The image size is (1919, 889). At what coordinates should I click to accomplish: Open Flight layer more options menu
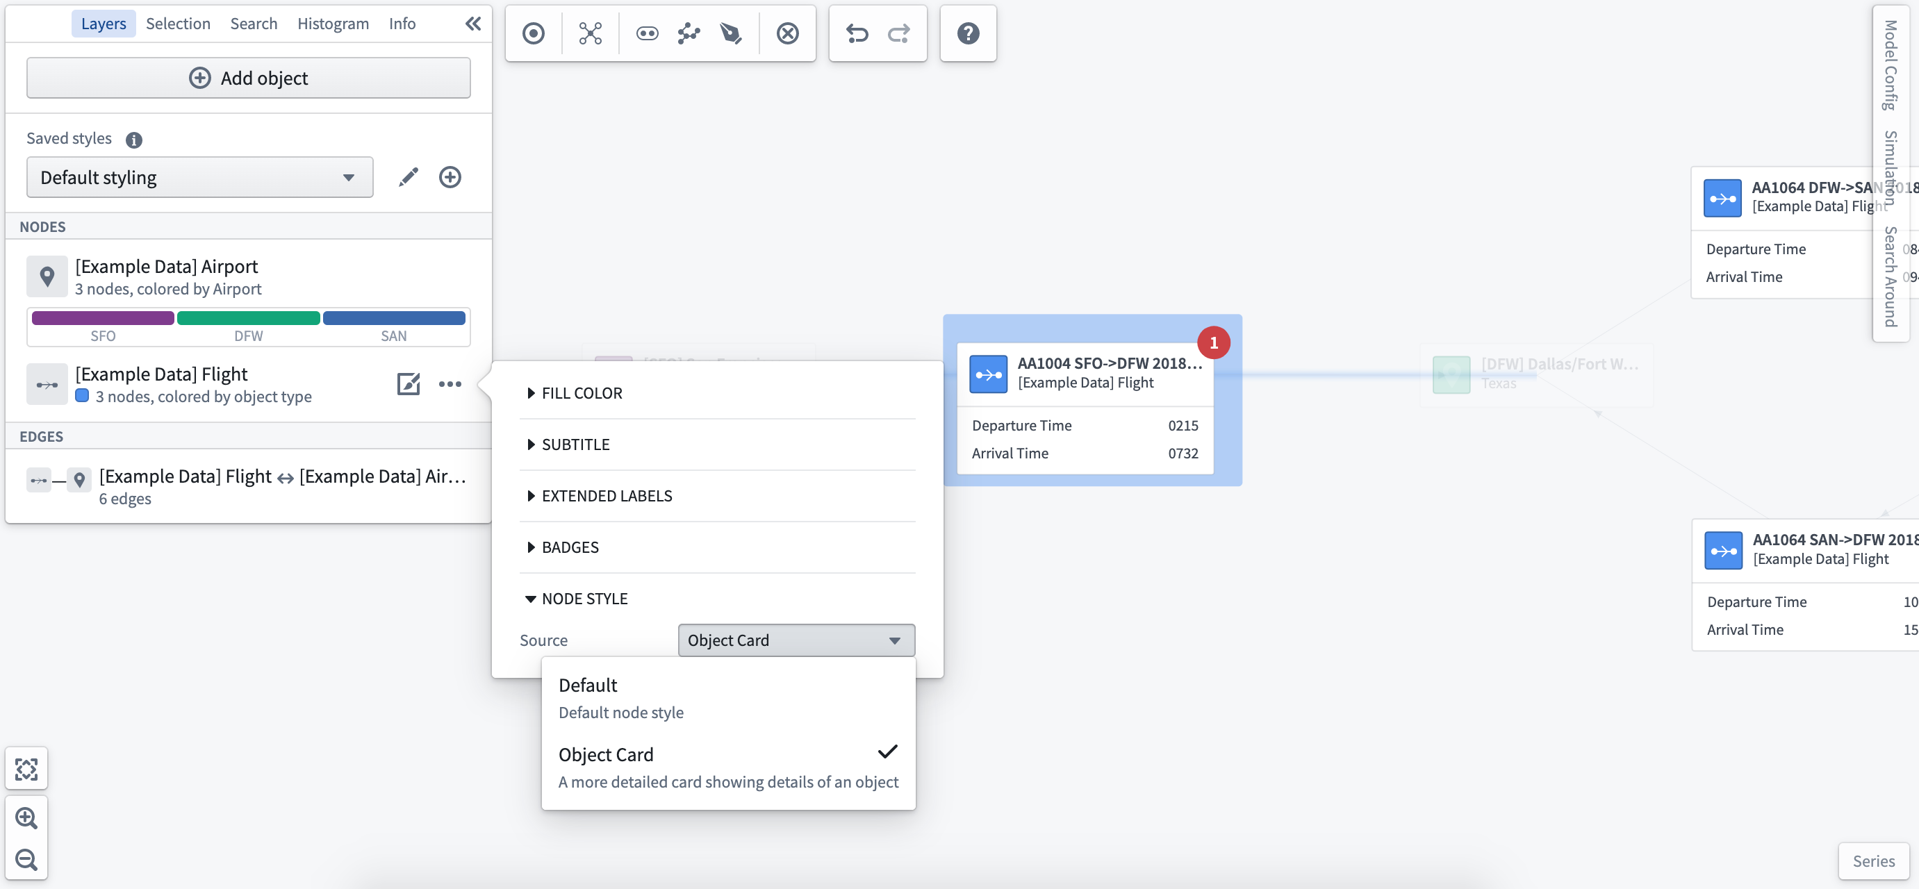[x=450, y=384]
